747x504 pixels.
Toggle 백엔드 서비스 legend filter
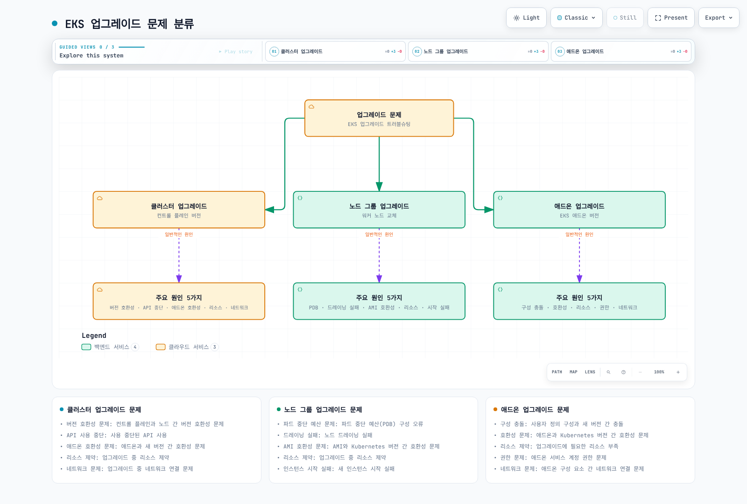point(110,347)
